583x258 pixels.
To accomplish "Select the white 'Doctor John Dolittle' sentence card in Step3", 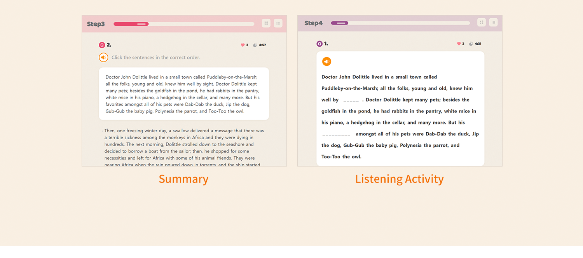I will click(x=183, y=94).
